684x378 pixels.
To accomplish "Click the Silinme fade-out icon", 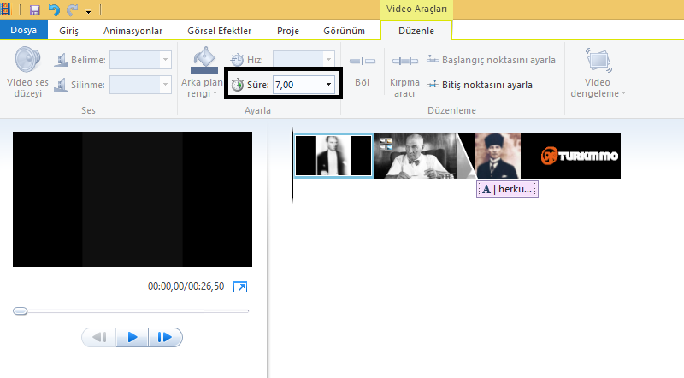I will pyautogui.click(x=61, y=85).
